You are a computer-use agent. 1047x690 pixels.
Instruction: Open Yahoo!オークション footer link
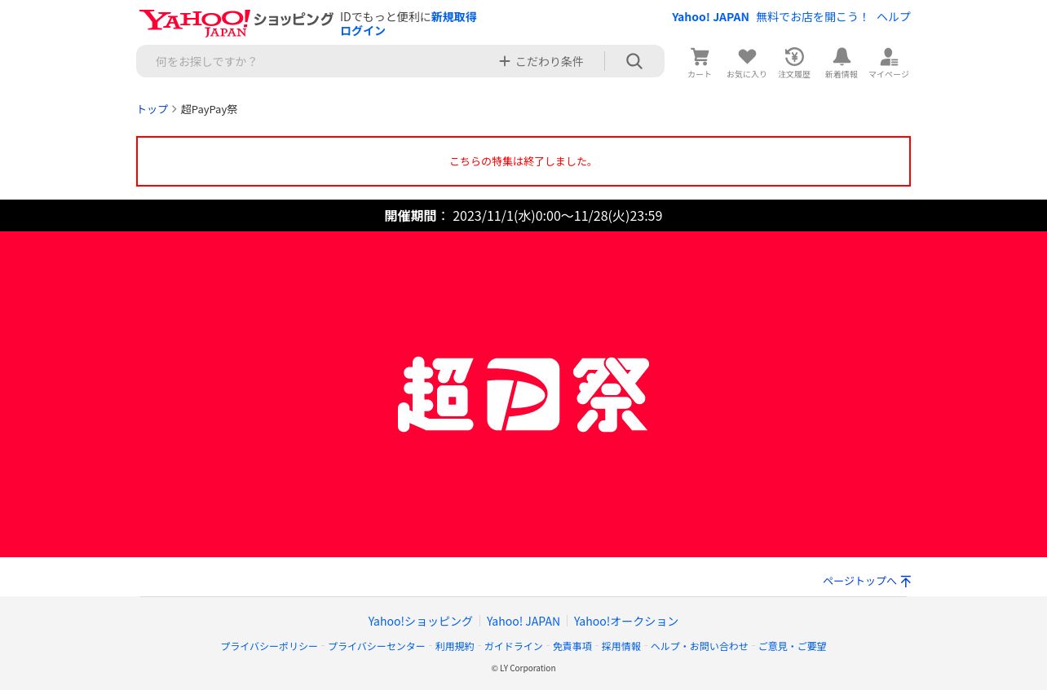pyautogui.click(x=626, y=621)
